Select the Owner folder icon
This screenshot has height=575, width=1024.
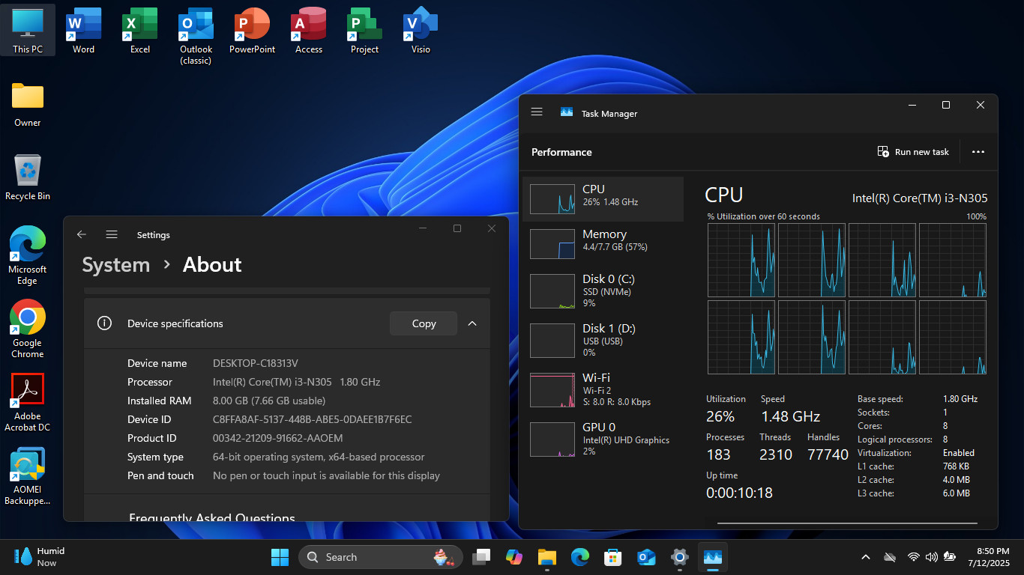point(28,104)
